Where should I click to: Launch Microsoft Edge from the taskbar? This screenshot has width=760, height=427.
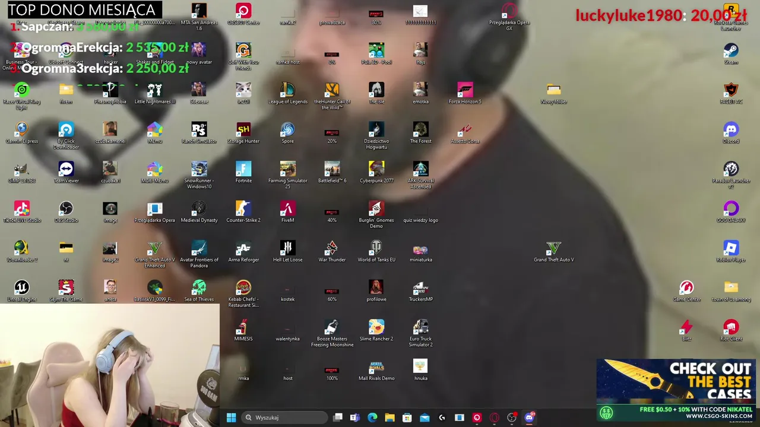pos(372,418)
